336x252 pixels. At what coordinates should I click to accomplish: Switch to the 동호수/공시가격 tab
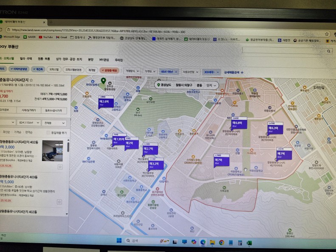click(54, 110)
